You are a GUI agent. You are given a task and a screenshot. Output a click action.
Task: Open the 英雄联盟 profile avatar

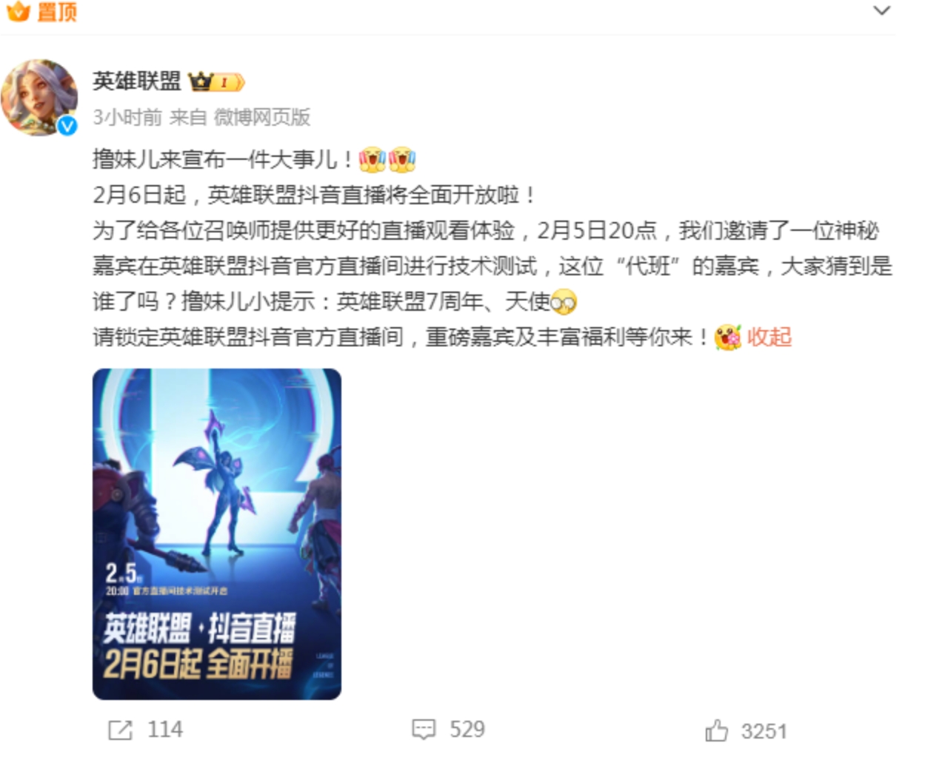pos(39,98)
